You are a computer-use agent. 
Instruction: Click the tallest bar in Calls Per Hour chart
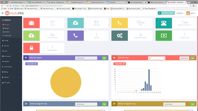click(149, 80)
